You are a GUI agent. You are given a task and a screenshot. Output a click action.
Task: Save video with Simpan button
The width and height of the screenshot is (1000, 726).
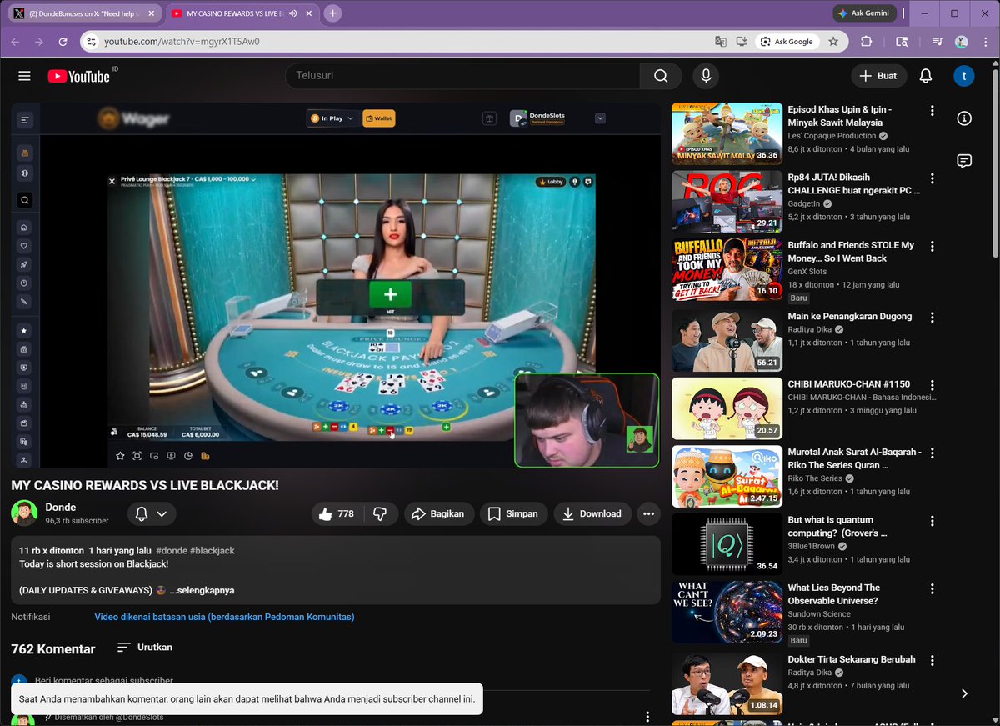[513, 513]
